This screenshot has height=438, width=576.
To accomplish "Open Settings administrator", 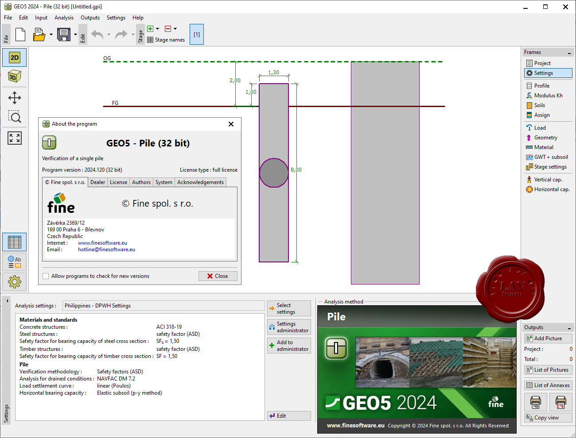I will tap(289, 327).
